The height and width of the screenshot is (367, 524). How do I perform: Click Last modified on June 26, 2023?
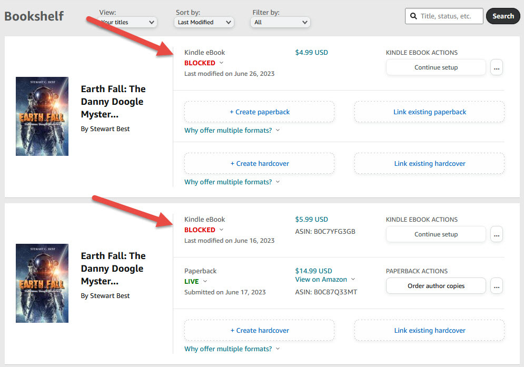pyautogui.click(x=229, y=74)
